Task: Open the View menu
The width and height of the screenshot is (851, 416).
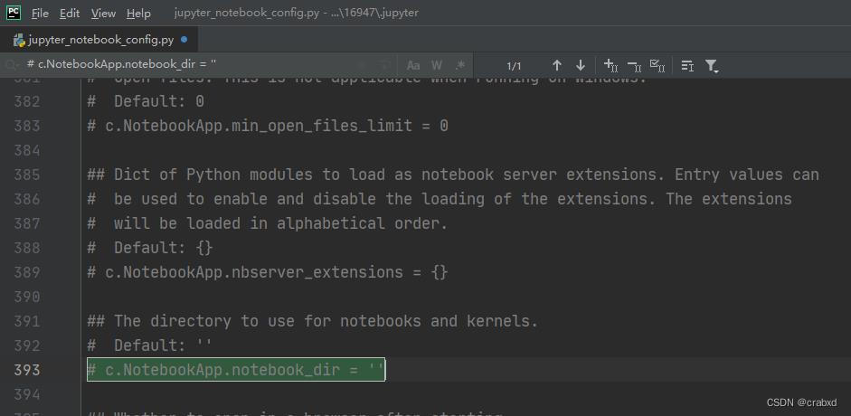Action: tap(103, 14)
